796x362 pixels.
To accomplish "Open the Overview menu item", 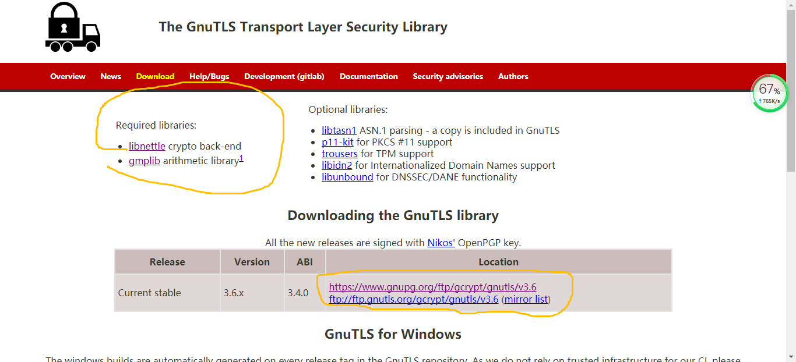I will click(68, 76).
